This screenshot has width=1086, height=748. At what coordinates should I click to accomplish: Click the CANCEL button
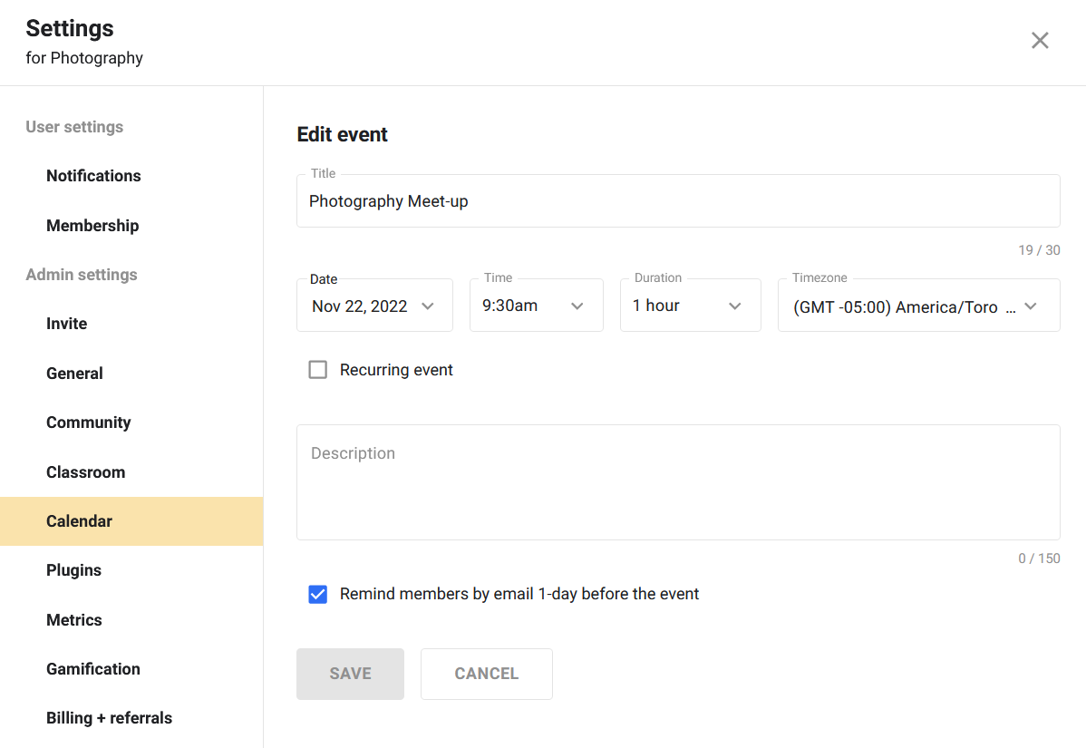pos(486,674)
